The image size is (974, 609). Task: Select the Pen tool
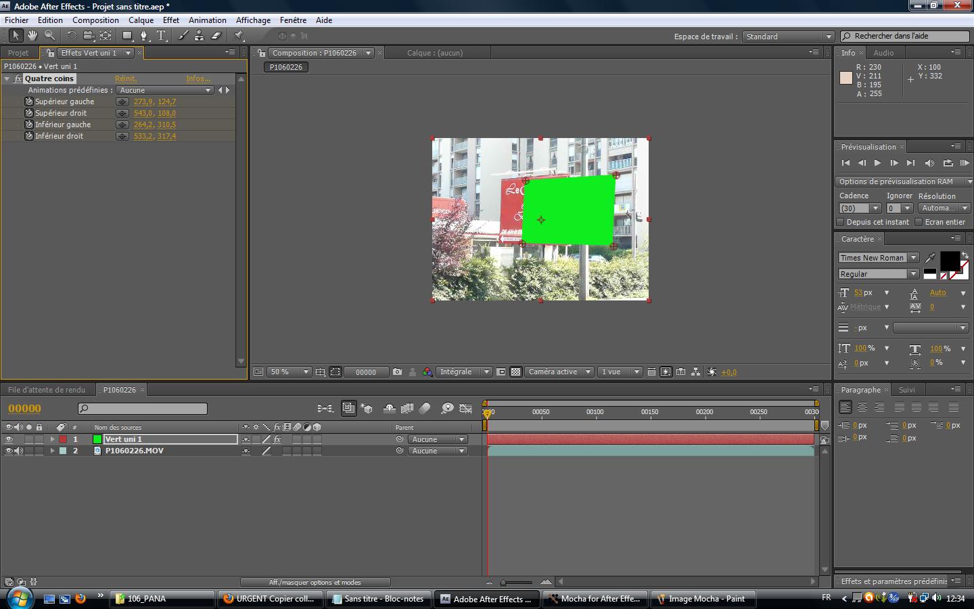(143, 36)
